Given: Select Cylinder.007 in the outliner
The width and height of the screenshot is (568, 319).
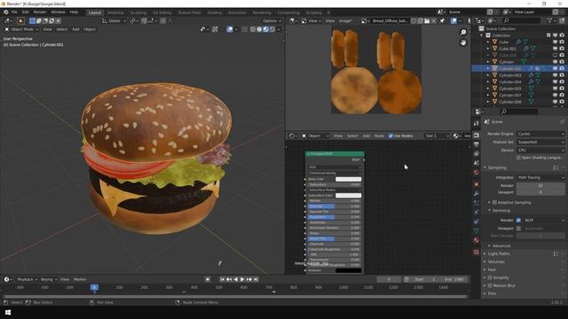Looking at the screenshot, I should pos(510,95).
